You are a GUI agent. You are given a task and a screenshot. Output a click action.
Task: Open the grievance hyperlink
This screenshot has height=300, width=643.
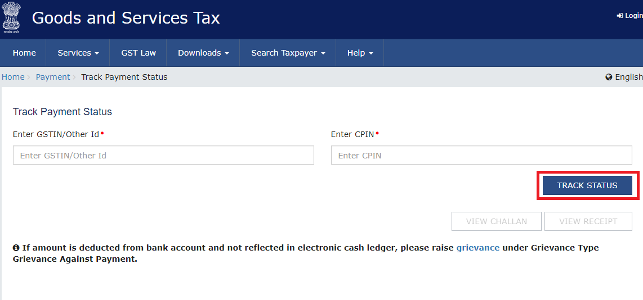tap(477, 248)
